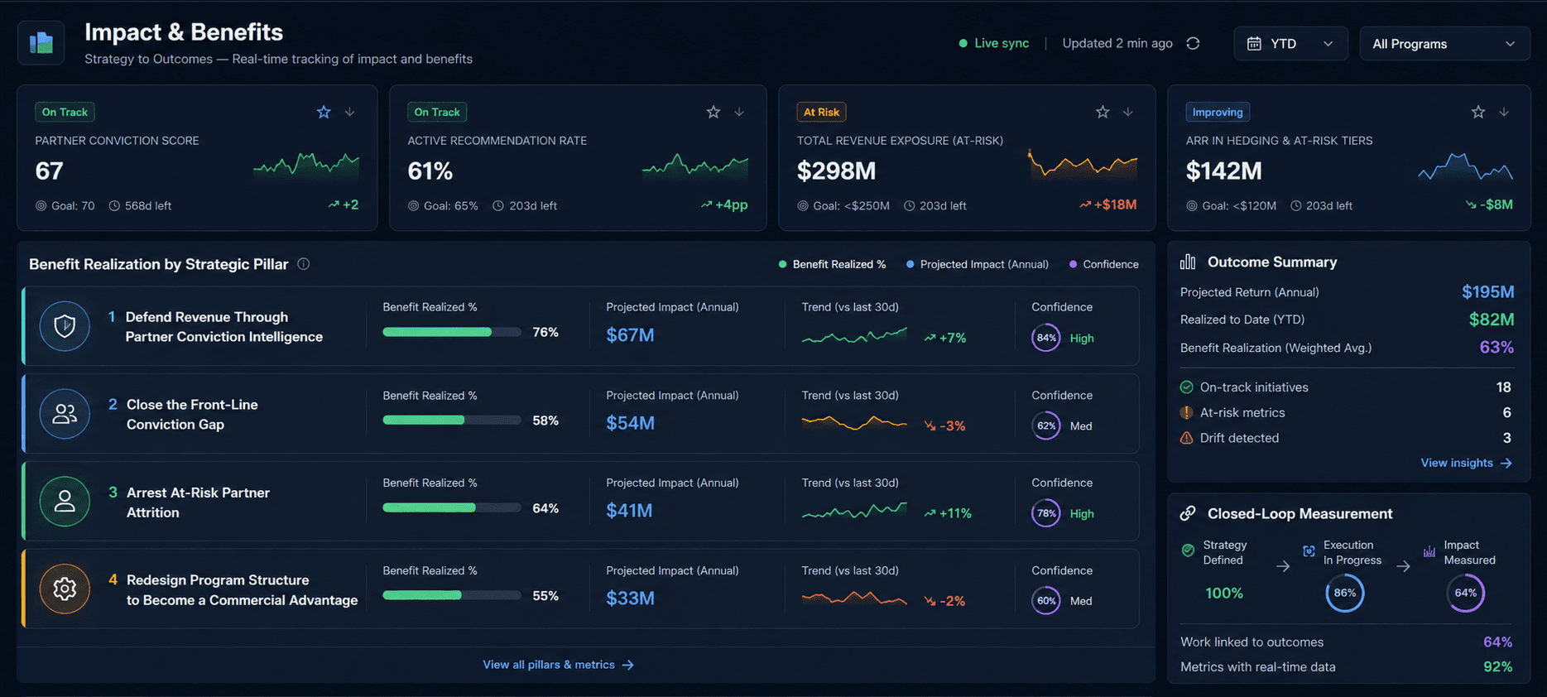Click the 84% confidence ring

(1046, 338)
